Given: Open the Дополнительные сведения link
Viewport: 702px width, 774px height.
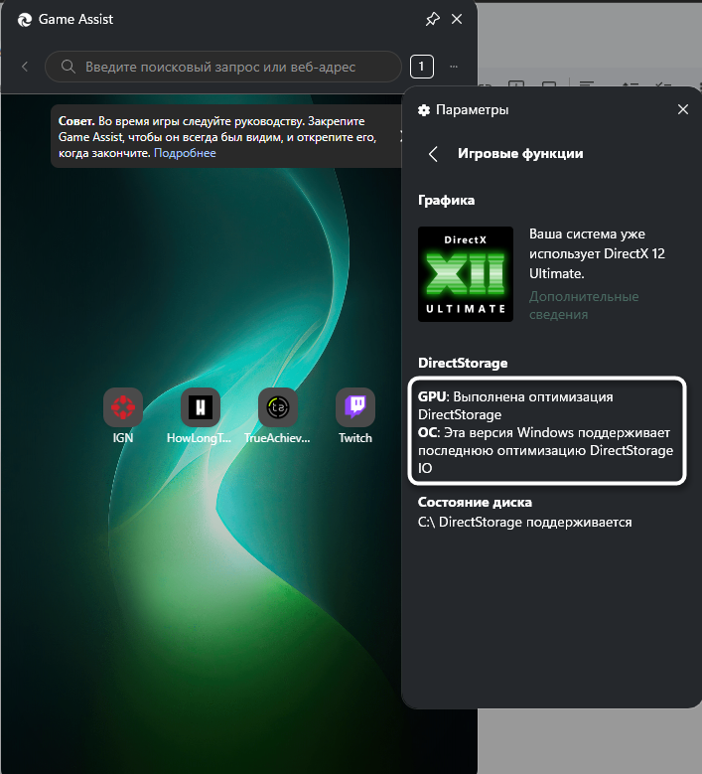Looking at the screenshot, I should coord(584,306).
